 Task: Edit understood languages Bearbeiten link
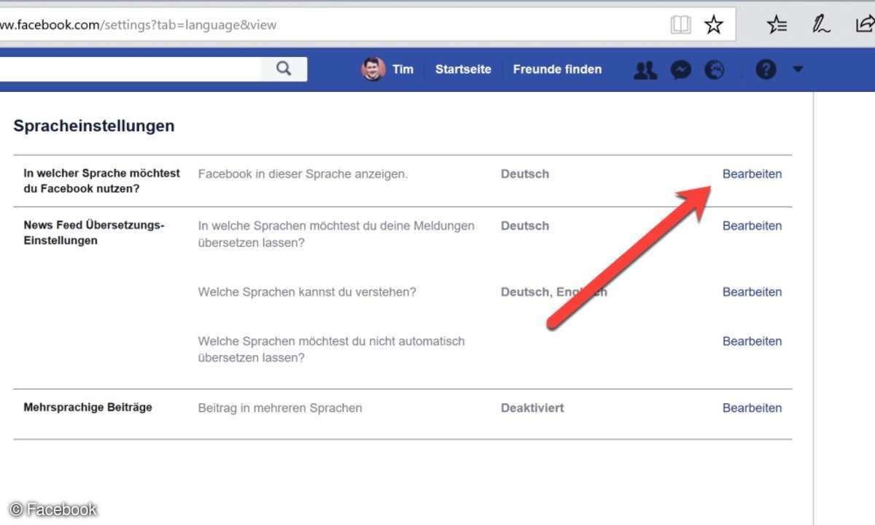point(752,292)
